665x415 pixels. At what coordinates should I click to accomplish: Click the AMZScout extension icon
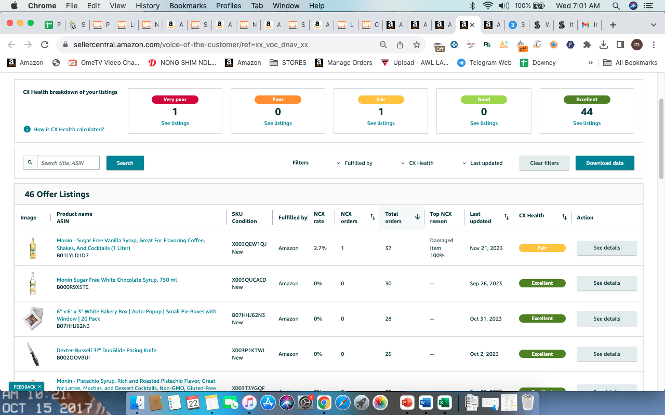504,45
